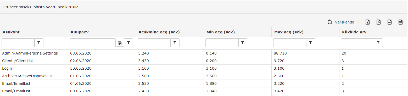This screenshot has height=96, width=408.
Task: Export the table to CSV
Action: pos(389,22)
